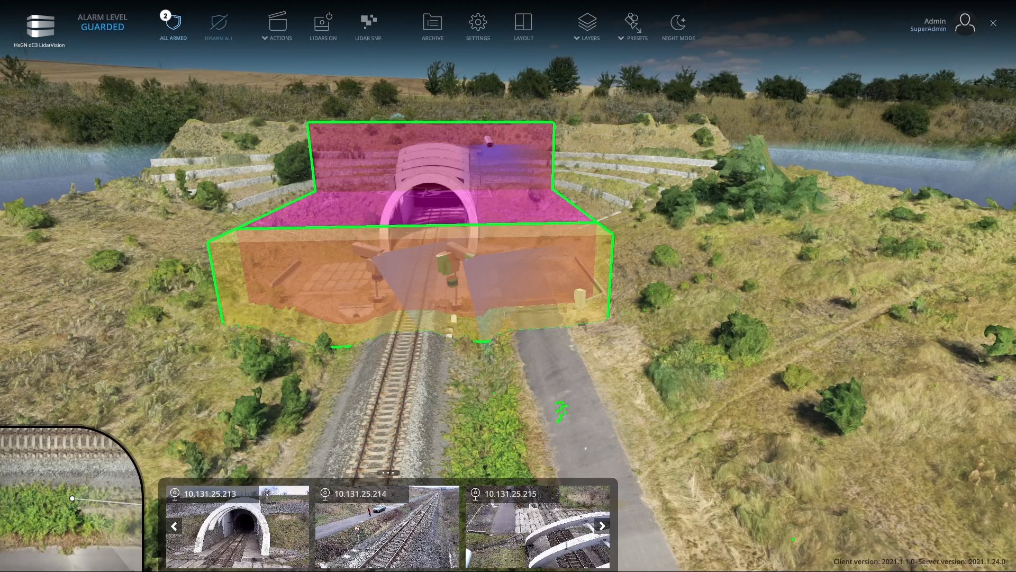This screenshot has width=1016, height=572.
Task: Click the Admin user profile icon
Action: [x=965, y=24]
